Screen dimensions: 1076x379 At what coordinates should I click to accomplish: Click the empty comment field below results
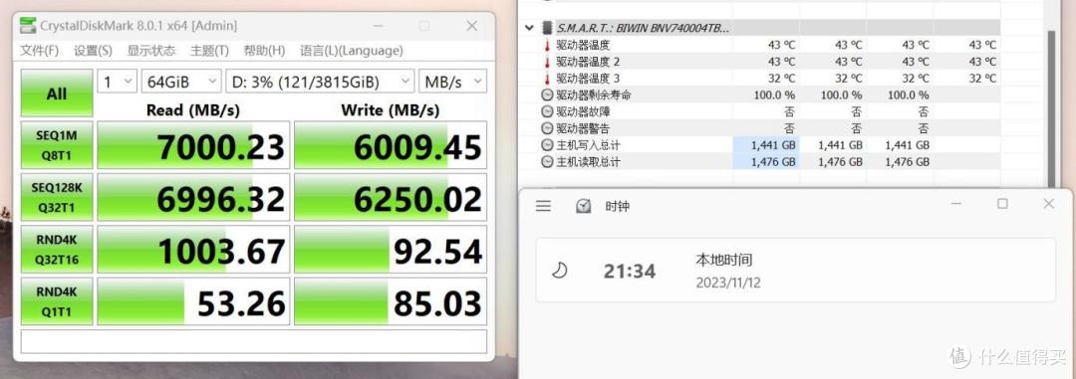254,341
